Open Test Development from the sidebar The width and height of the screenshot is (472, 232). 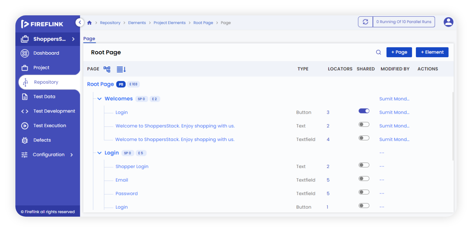pyautogui.click(x=54, y=111)
